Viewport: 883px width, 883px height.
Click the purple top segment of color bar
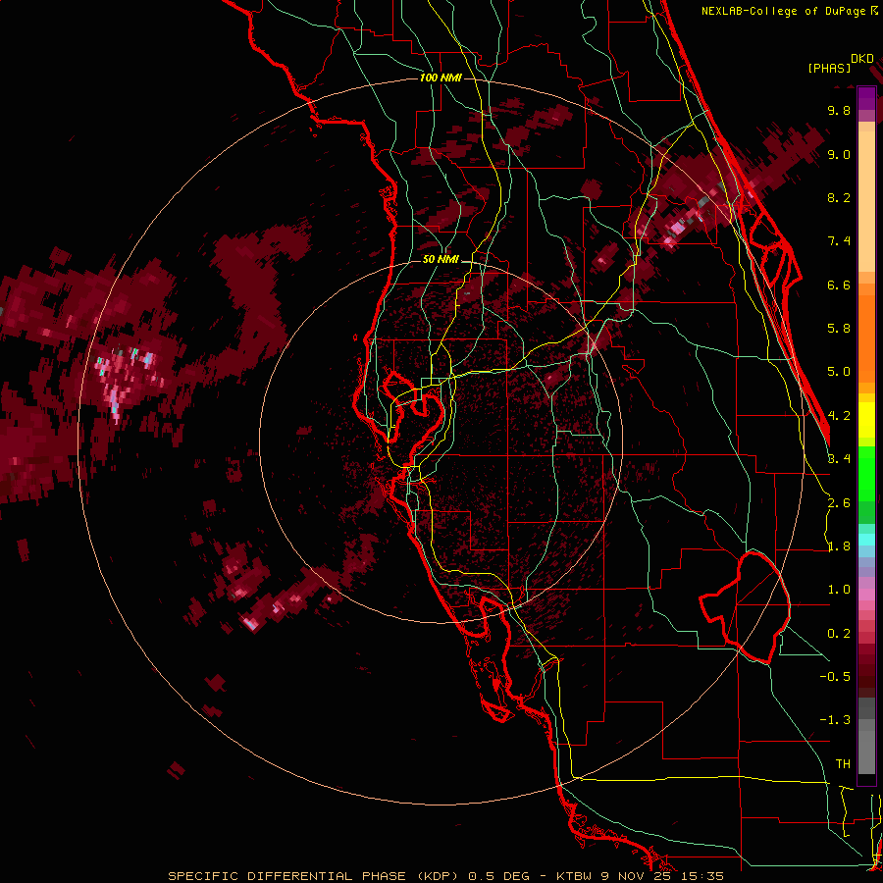(866, 98)
